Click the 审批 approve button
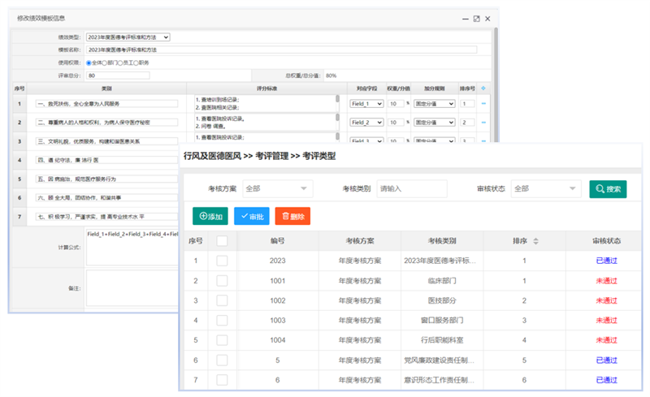 (x=251, y=217)
